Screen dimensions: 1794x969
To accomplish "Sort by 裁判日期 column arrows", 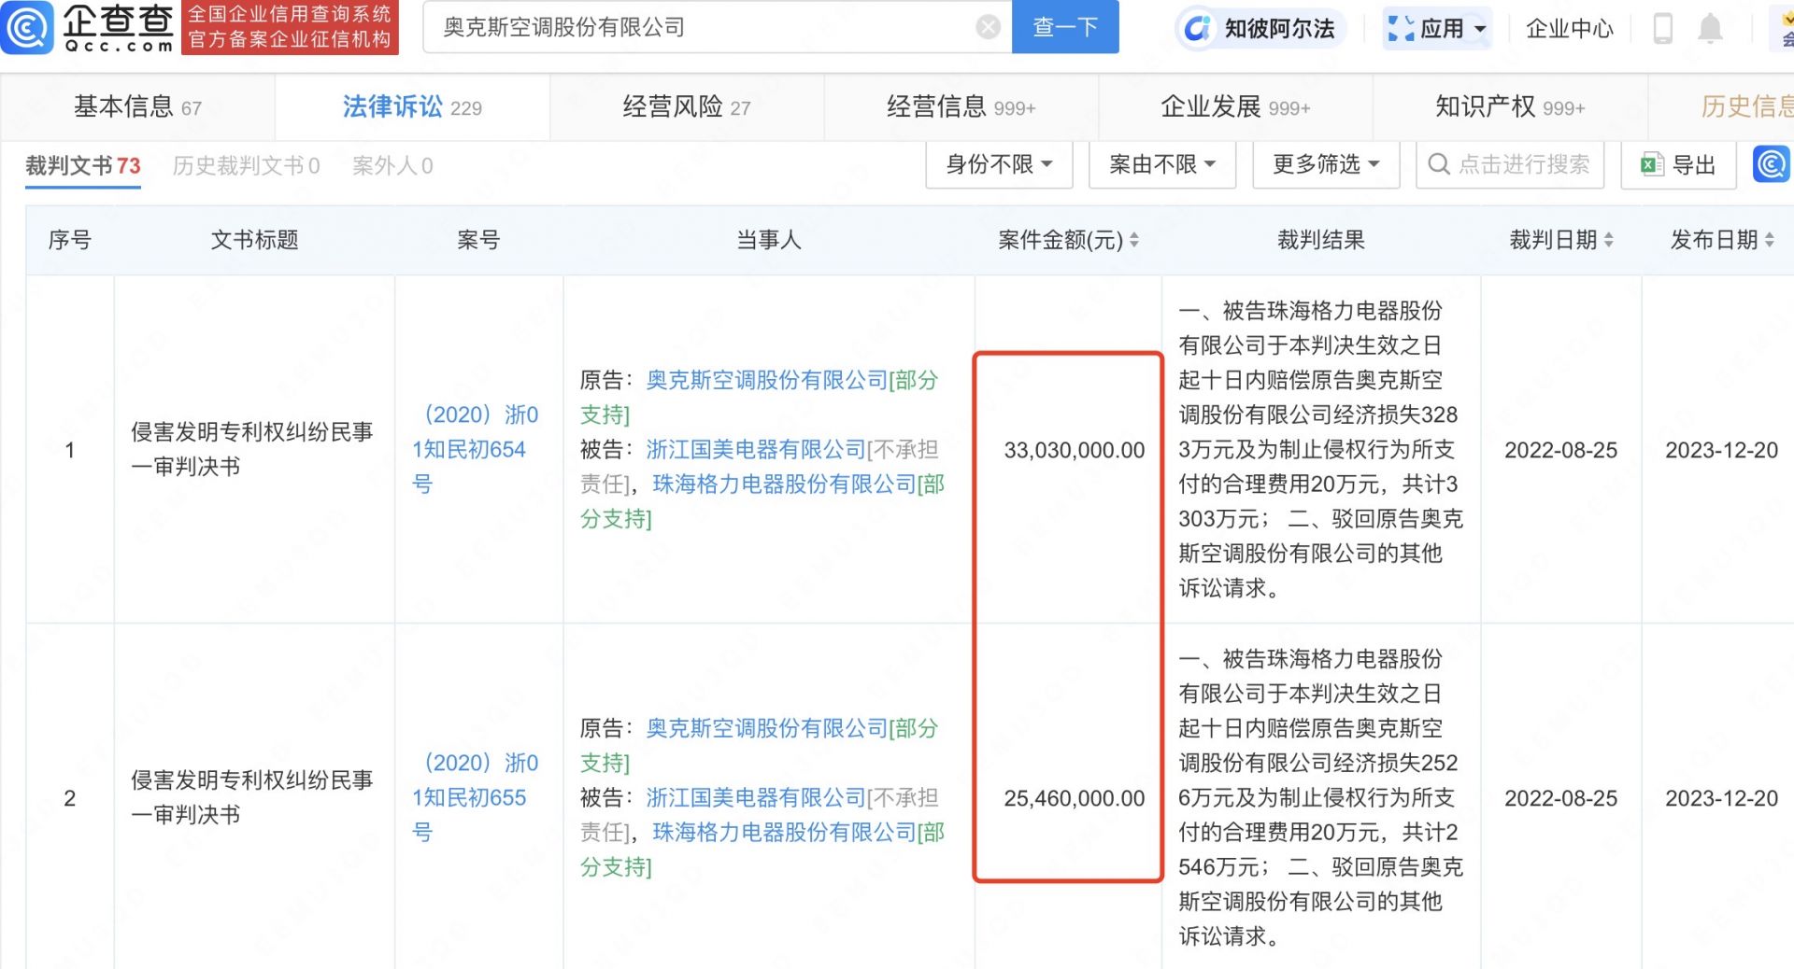I will click(x=1608, y=240).
